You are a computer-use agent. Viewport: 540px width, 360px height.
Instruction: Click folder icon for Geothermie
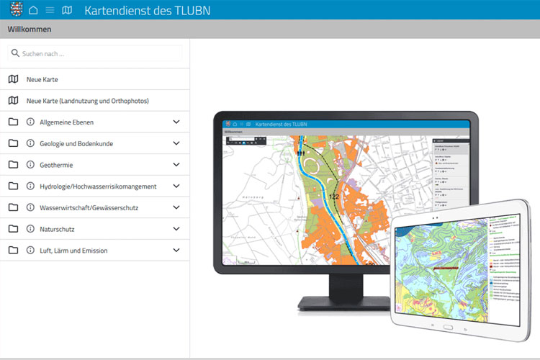click(x=14, y=164)
